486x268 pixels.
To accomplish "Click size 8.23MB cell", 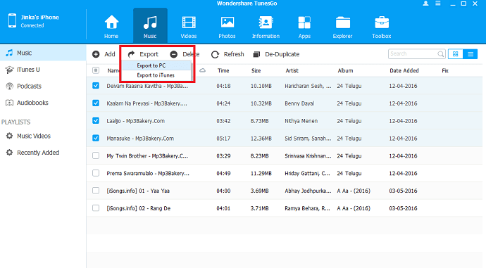I will click(259, 156).
